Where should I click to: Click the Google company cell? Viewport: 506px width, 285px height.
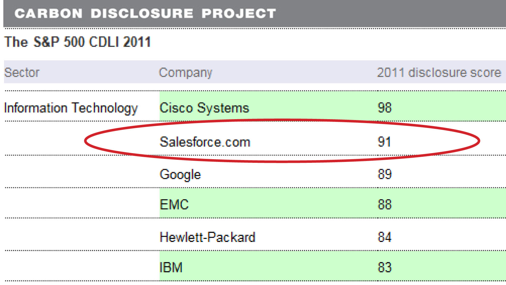click(x=180, y=175)
